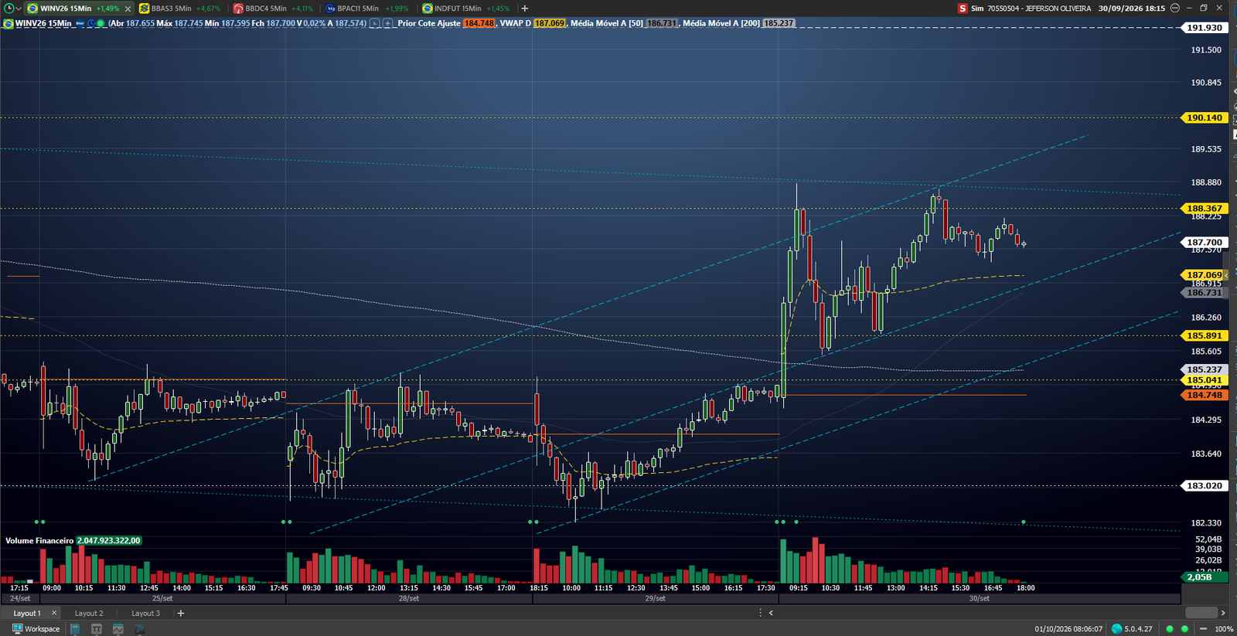Select the Média Móvel A [200] indicator label

[x=721, y=23]
